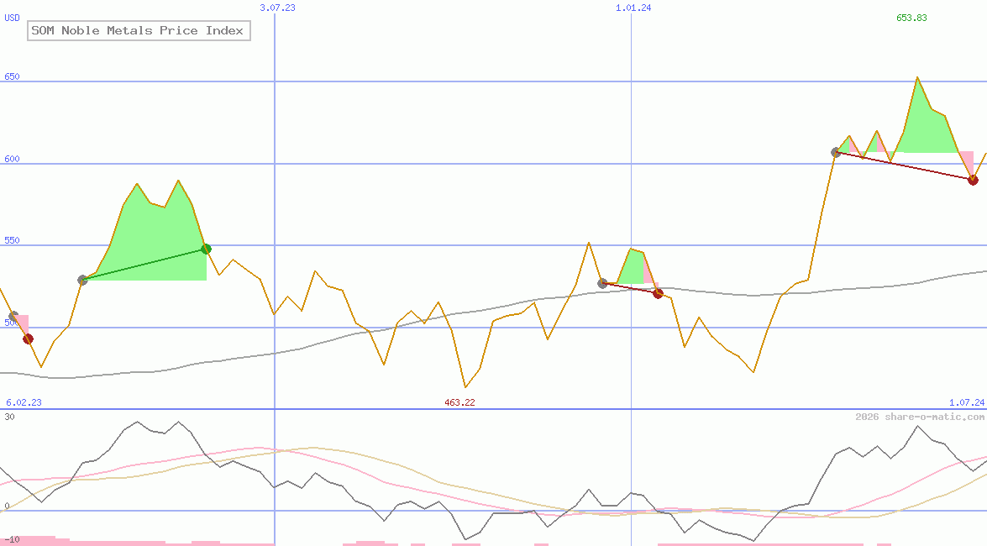Click the red dot near the far-left chart edge
The width and height of the screenshot is (987, 546).
point(27,339)
